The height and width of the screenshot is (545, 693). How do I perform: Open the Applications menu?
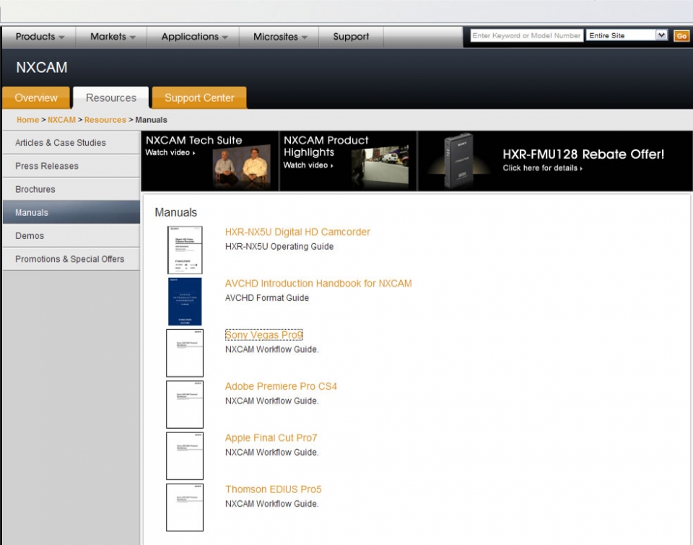click(x=194, y=37)
